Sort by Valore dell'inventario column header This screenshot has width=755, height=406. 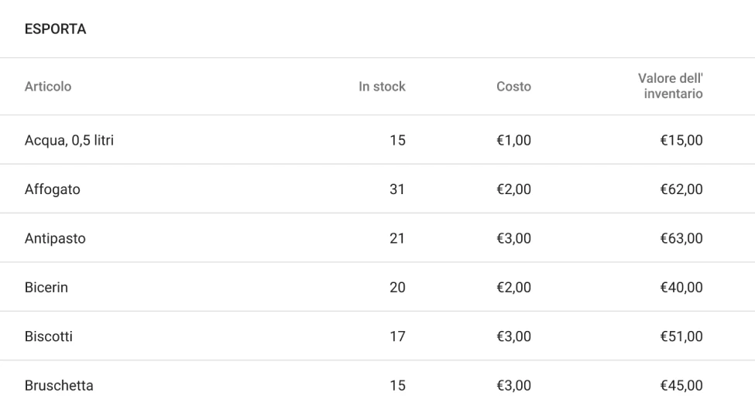[671, 87]
